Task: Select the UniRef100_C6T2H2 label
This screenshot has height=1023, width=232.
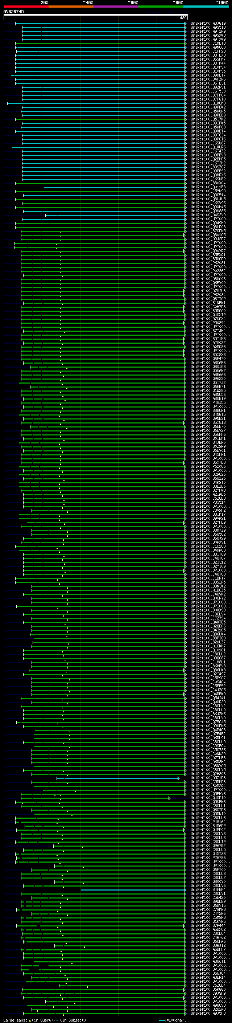Action: [208, 163]
